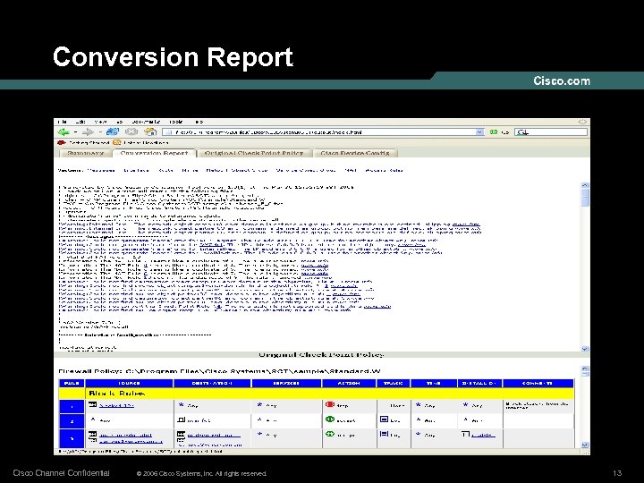Click the browser Stop icon
Image resolution: width=644 pixels, height=483 pixels.
coord(131,131)
